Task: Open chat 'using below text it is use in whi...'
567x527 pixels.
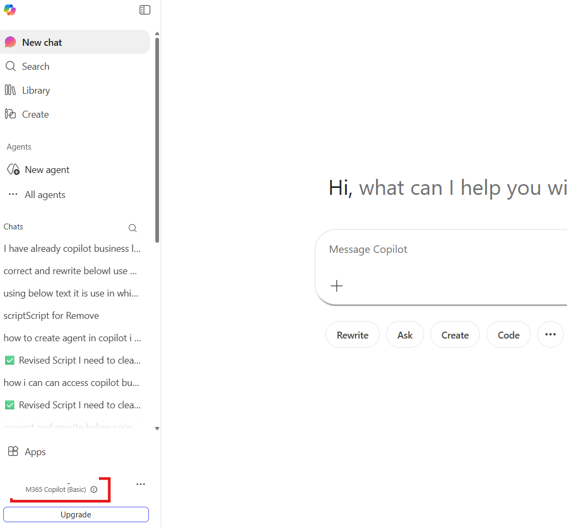Action: pos(71,293)
